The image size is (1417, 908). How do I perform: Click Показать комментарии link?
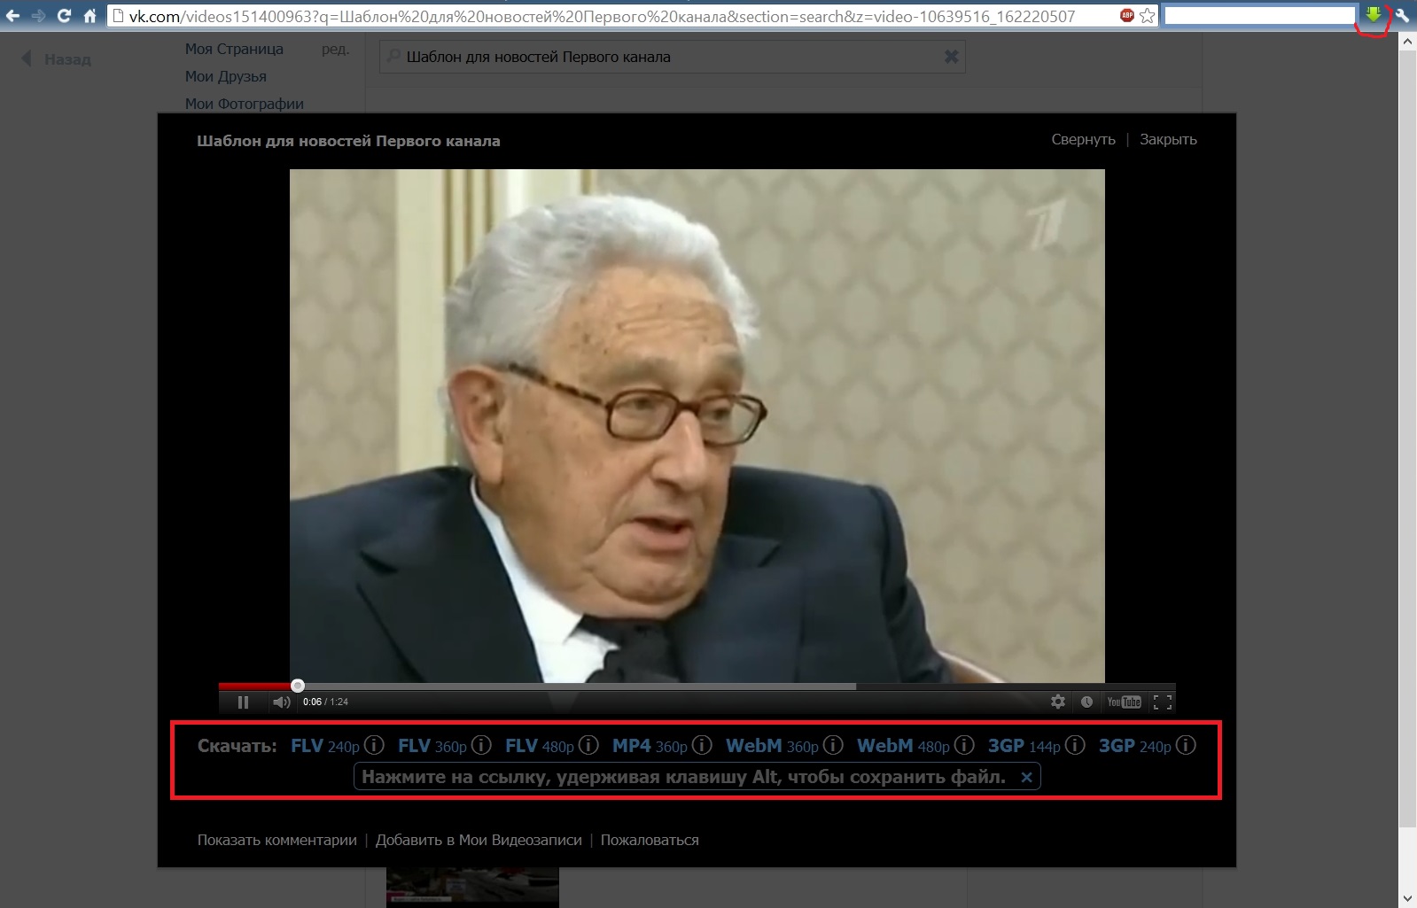[276, 840]
